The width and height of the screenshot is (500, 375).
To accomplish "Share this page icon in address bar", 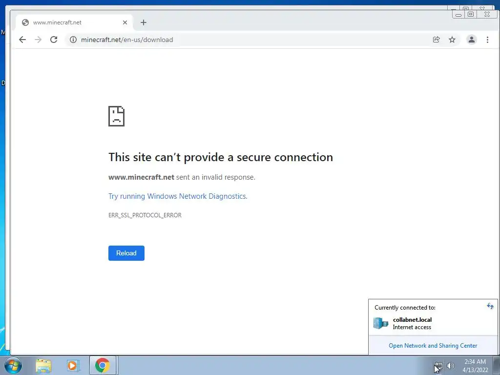I will [x=436, y=40].
